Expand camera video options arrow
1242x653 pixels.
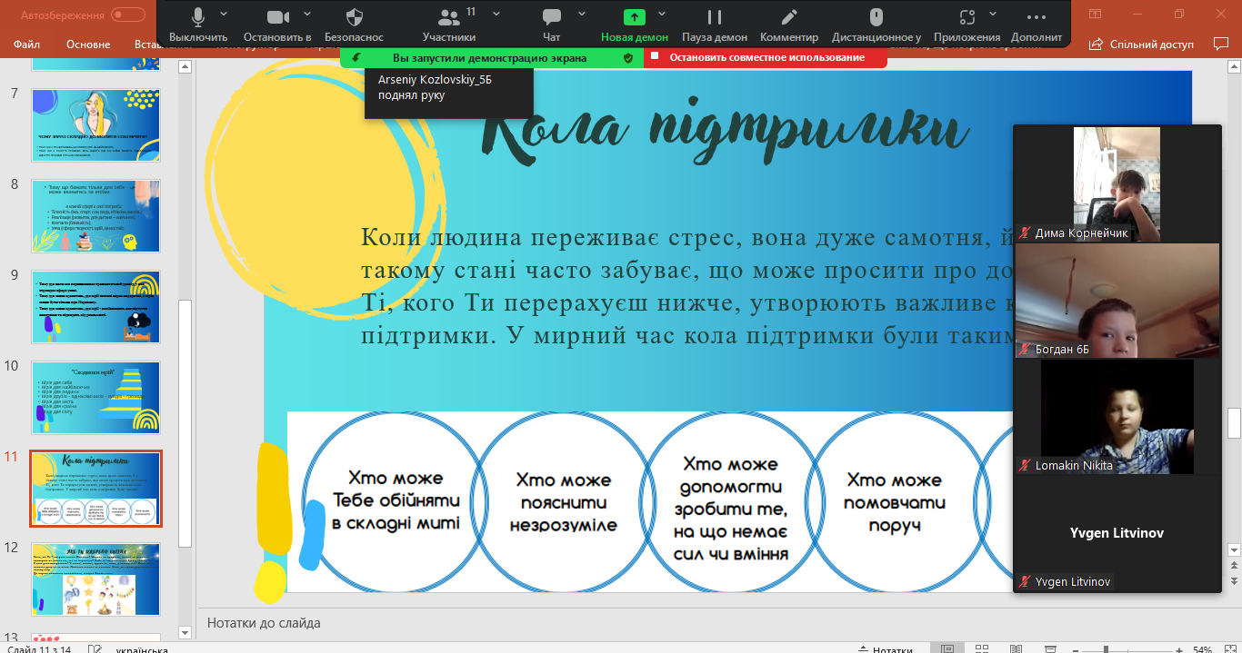click(x=306, y=14)
